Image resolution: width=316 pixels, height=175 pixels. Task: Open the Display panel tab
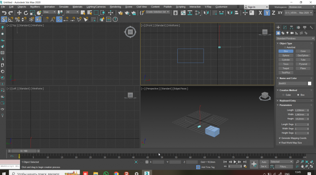click(305, 28)
